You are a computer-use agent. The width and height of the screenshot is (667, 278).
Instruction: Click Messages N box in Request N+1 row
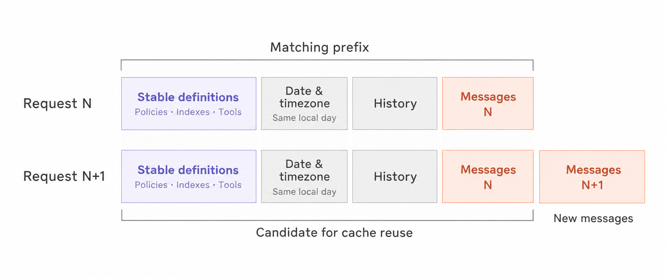tap(488, 176)
